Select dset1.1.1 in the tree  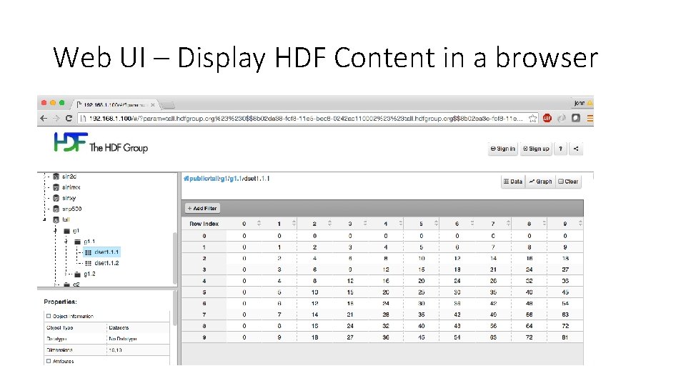tap(101, 252)
